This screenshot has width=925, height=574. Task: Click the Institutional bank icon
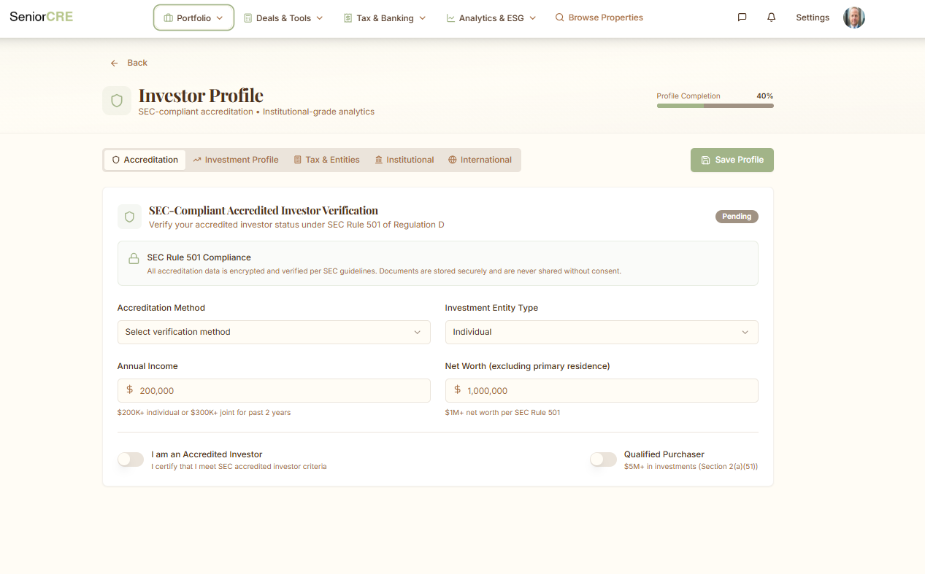(x=379, y=160)
